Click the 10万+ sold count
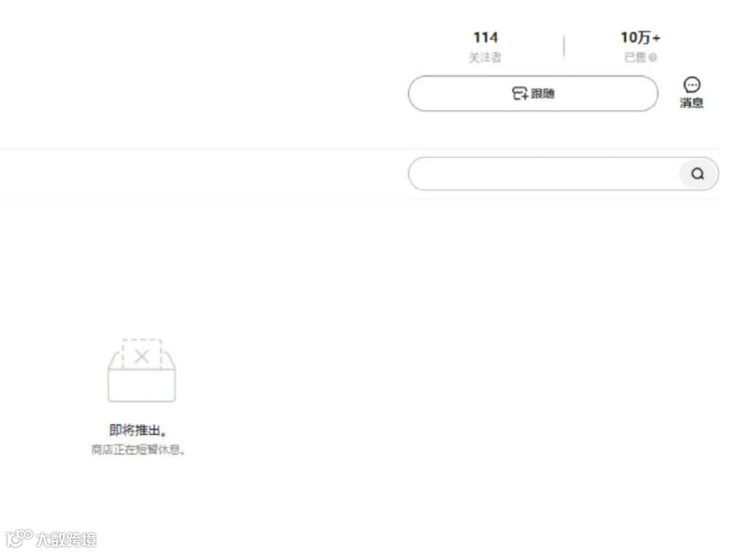742x553 pixels. [640, 37]
